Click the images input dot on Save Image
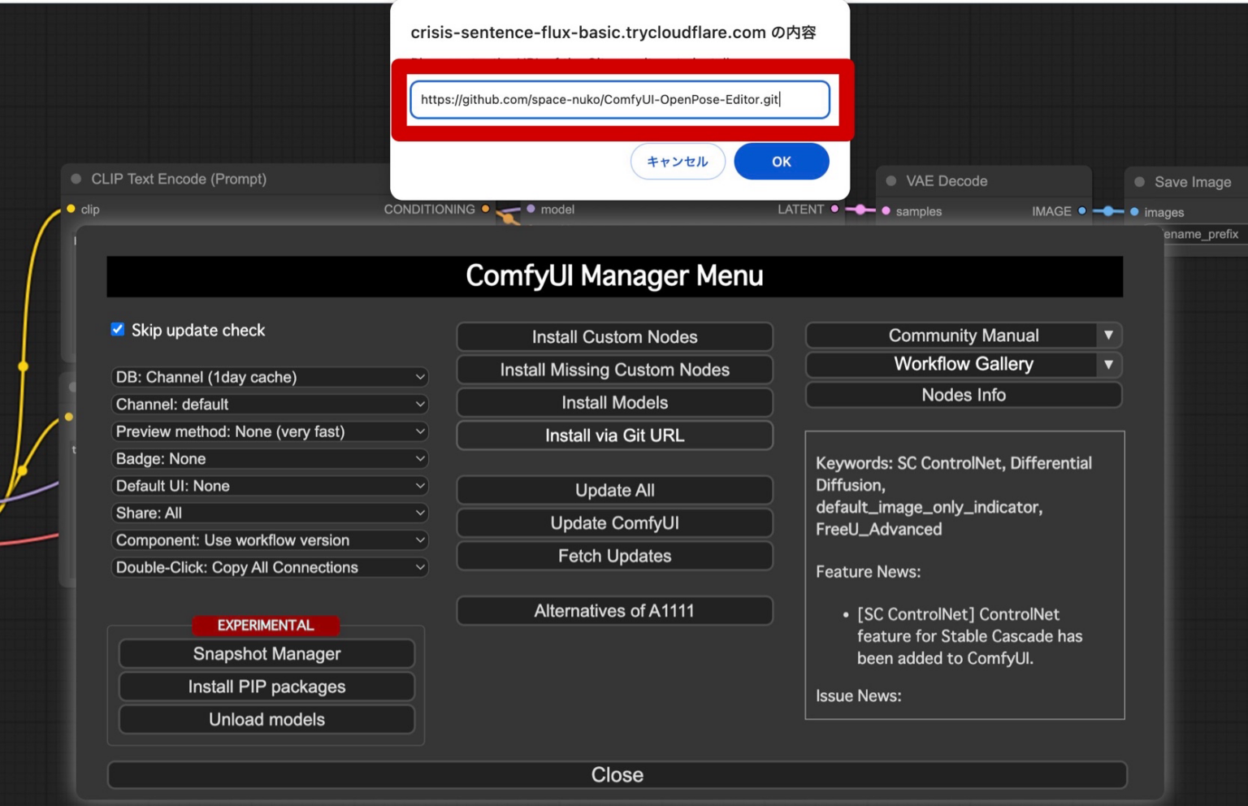This screenshot has width=1248, height=806. (1133, 212)
